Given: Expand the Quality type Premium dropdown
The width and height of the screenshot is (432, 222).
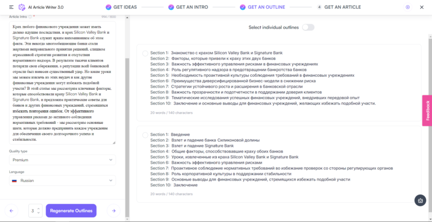Looking at the screenshot, I should tap(62, 160).
